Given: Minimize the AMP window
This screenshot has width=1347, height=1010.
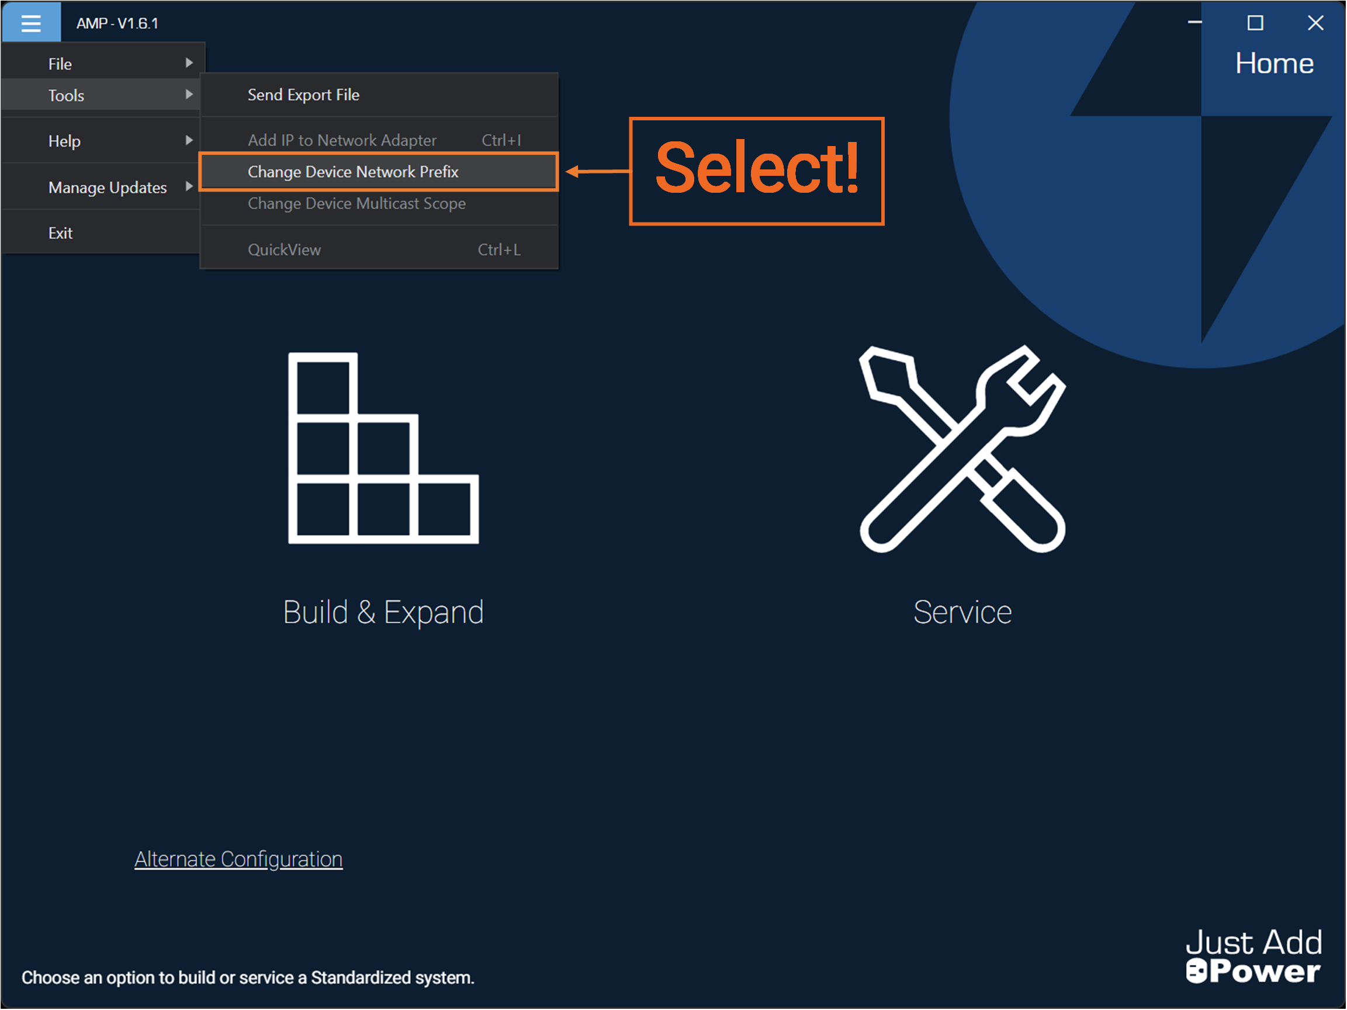Looking at the screenshot, I should coord(1194,23).
